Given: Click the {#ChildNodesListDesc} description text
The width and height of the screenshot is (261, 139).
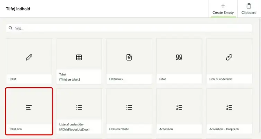Looking at the screenshot, I should coord(75,130).
